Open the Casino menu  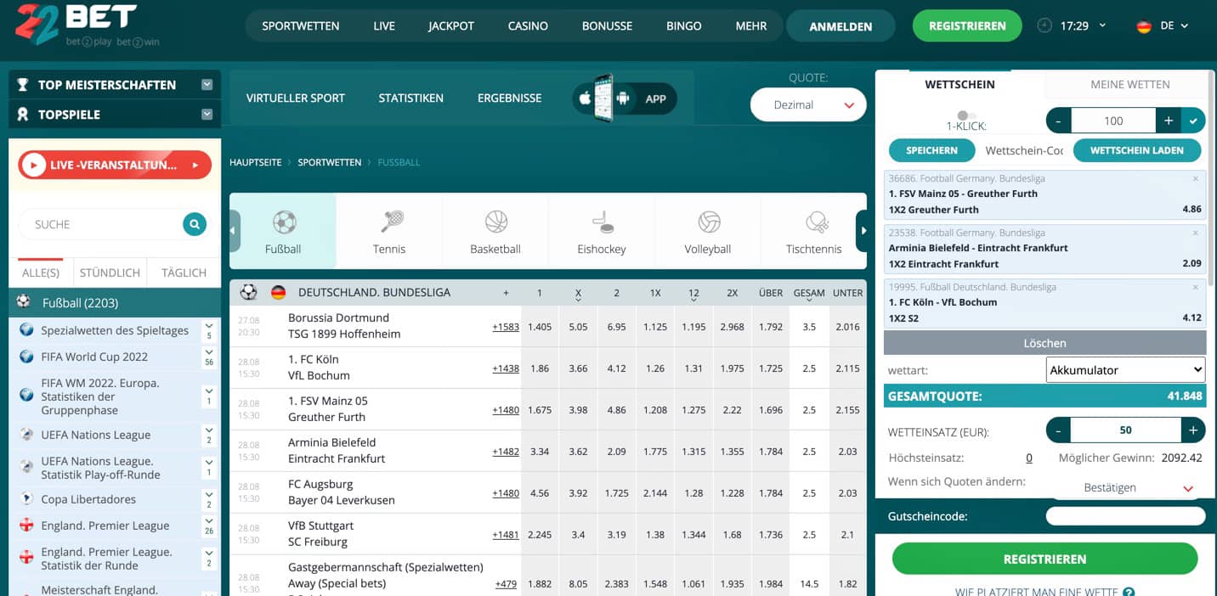[528, 26]
